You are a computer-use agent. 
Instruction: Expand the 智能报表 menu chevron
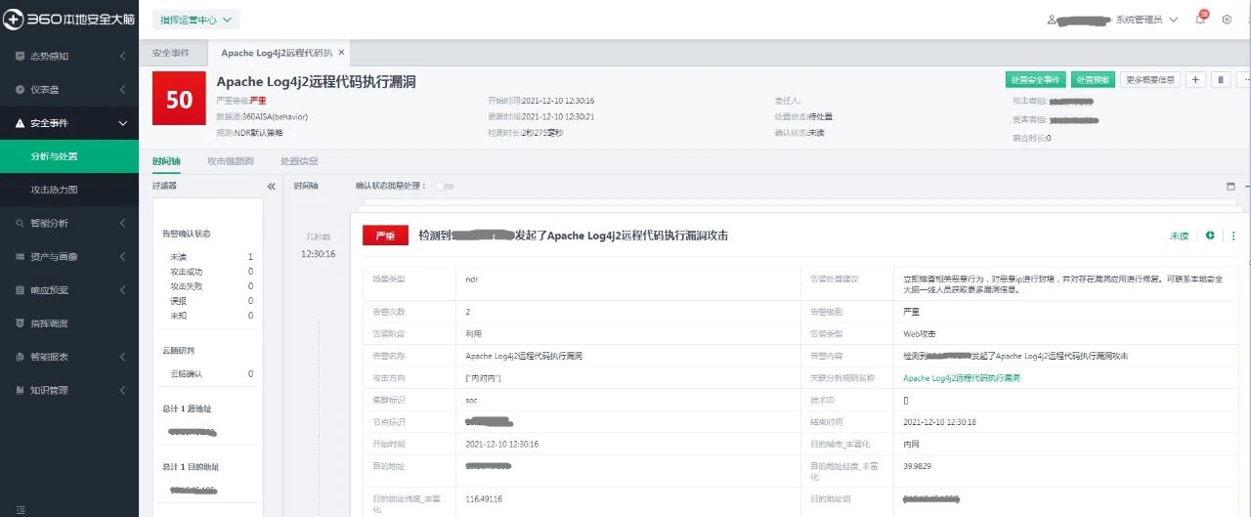tap(122, 357)
